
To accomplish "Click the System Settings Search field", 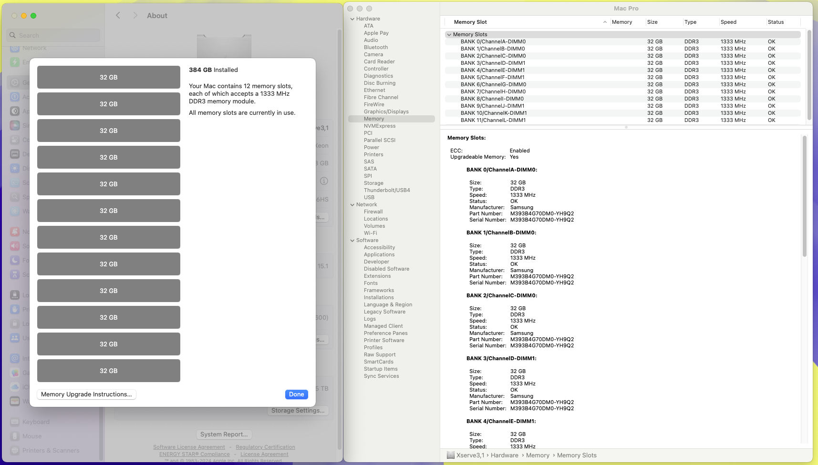I will [x=53, y=35].
